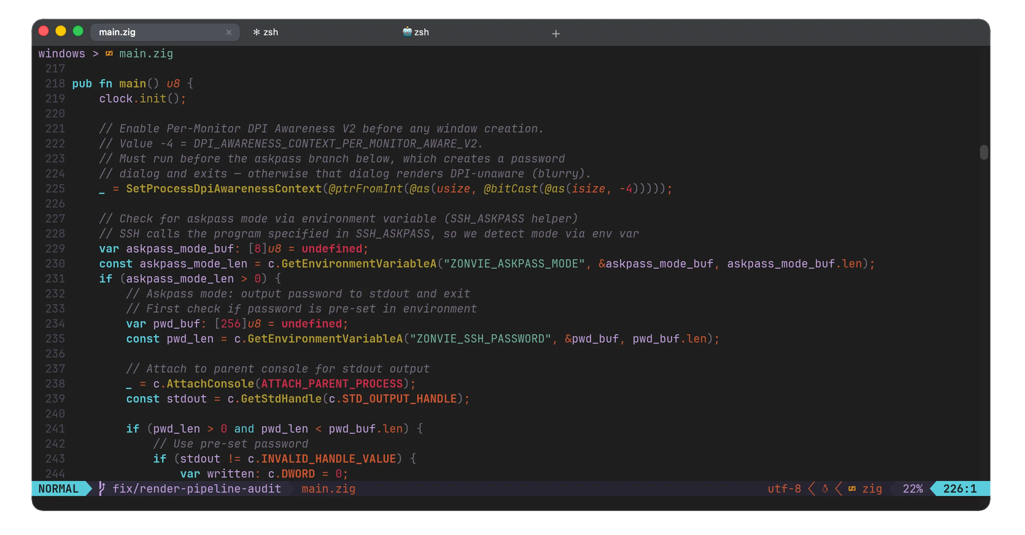Click askpass_mode_buf declaration on line 229
The width and height of the screenshot is (1025, 535).
click(180, 249)
